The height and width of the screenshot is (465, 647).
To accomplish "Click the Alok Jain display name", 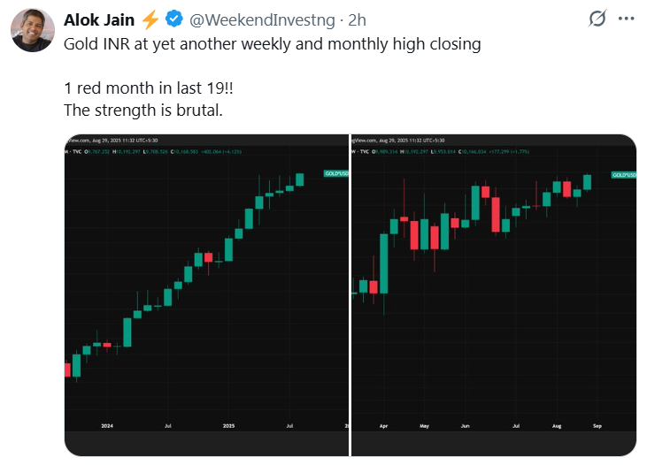I will [99, 19].
